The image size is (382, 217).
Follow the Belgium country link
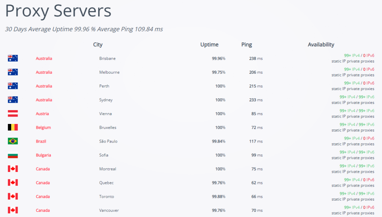click(43, 127)
